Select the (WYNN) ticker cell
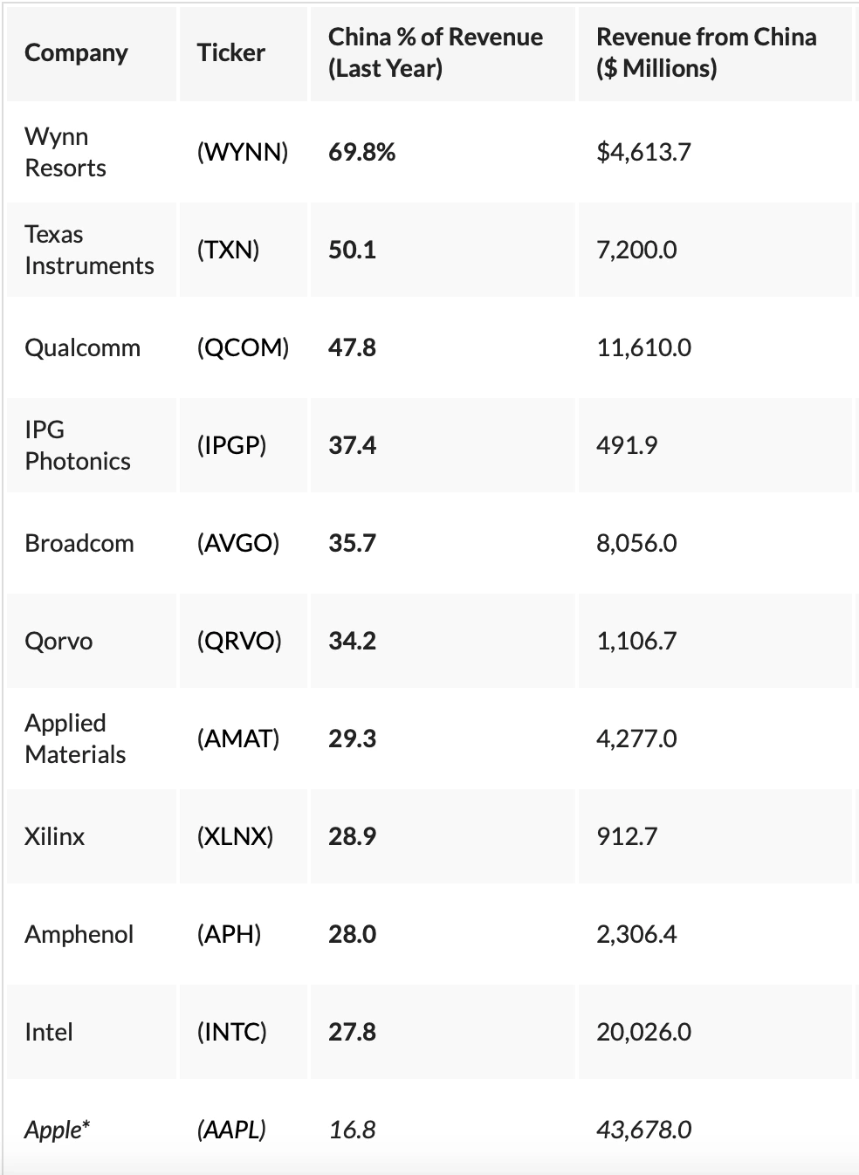 (x=243, y=152)
